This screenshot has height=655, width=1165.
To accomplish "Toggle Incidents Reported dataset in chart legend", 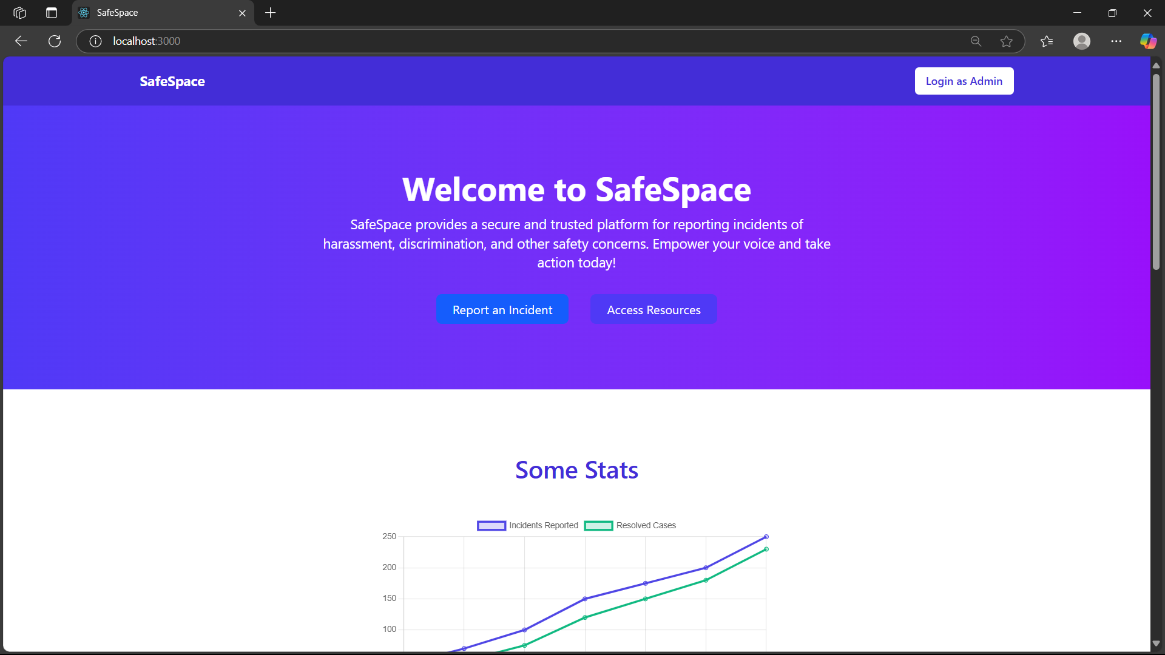I will (x=528, y=526).
